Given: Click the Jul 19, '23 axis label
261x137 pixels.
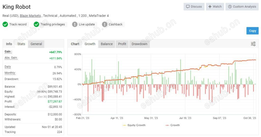Looking at the screenshot, I should coord(185,118).
